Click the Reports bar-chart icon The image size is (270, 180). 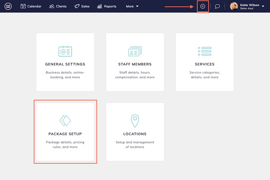pos(99,6)
